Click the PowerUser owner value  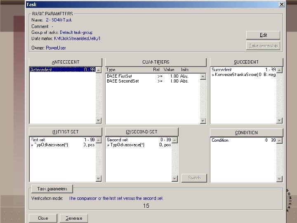[56, 48]
